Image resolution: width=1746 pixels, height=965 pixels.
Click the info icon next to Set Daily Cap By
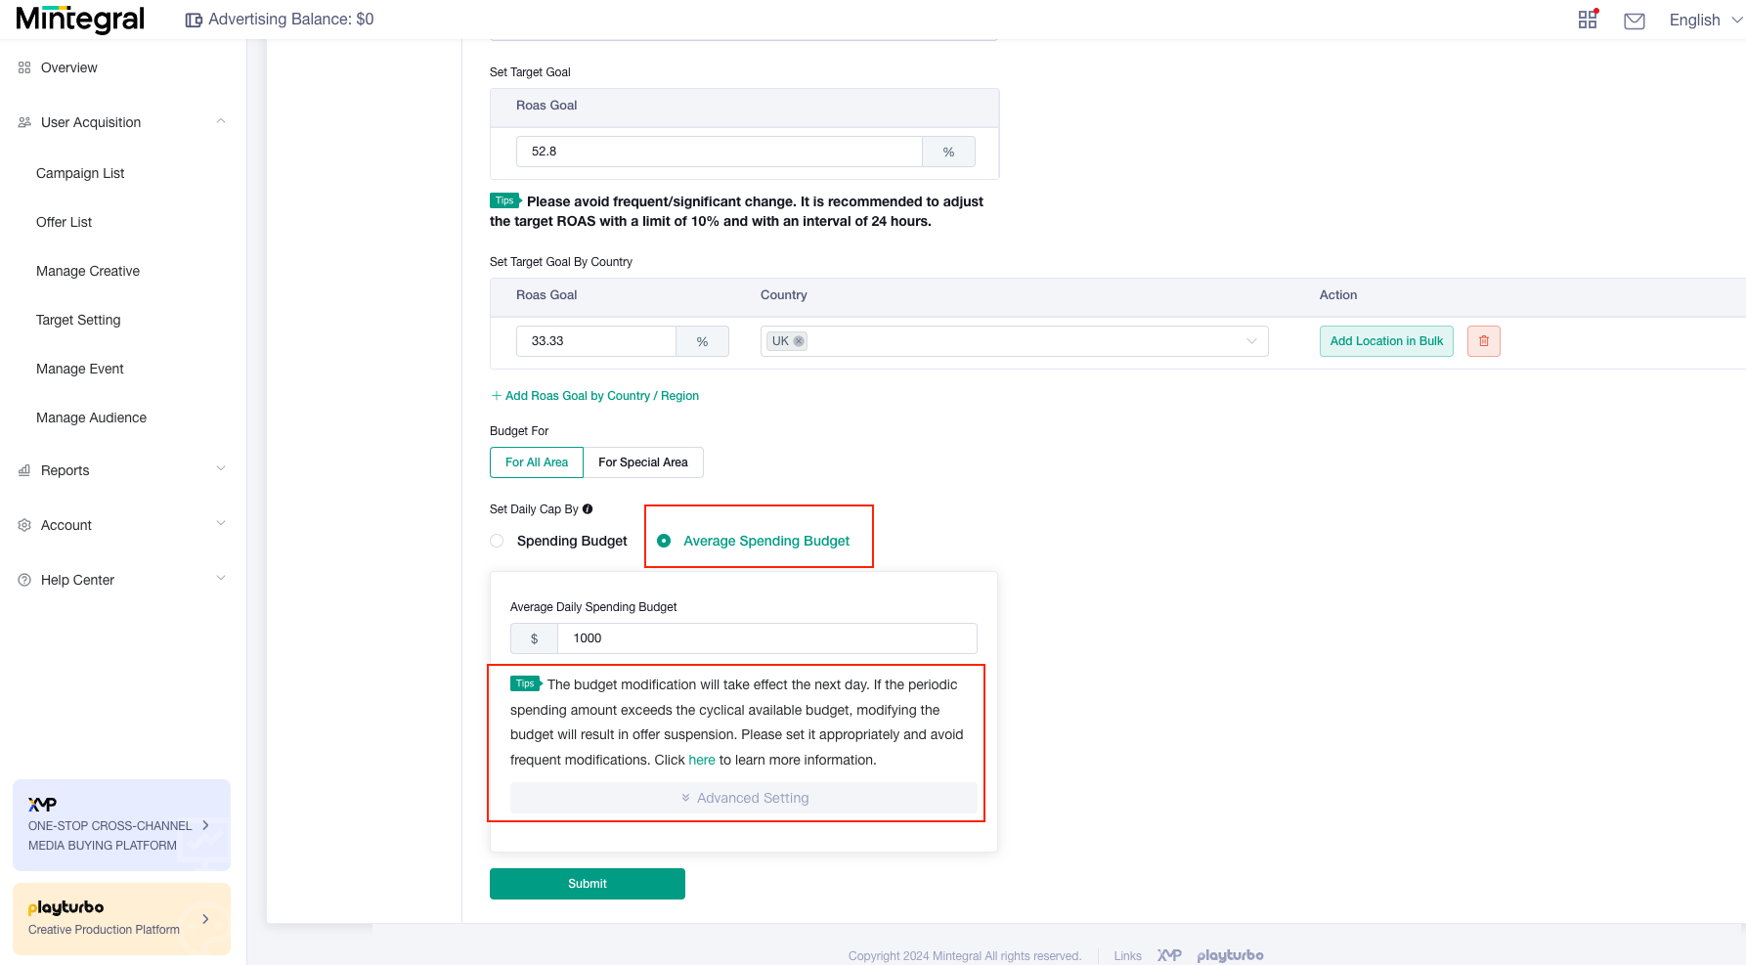coord(588,508)
